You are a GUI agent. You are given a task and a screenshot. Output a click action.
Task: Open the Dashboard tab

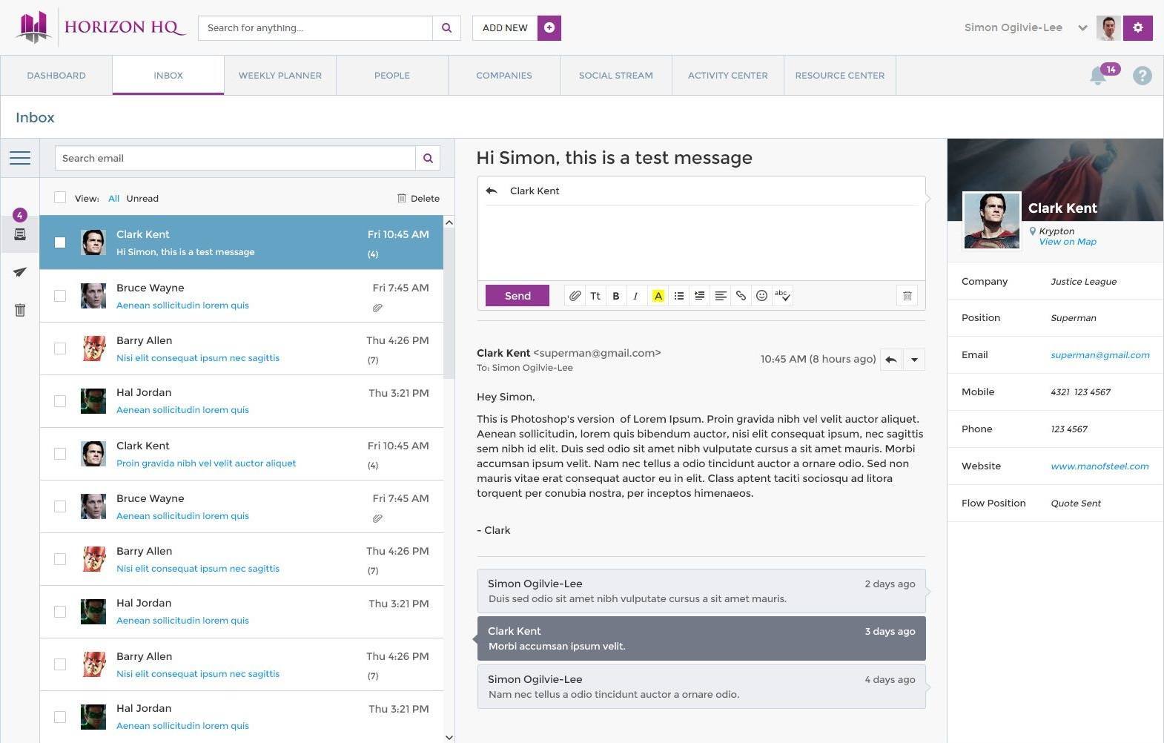56,76
